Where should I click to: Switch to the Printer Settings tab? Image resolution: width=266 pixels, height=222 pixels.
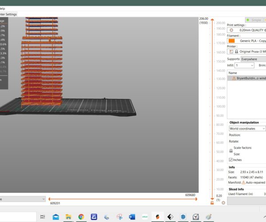point(8,14)
